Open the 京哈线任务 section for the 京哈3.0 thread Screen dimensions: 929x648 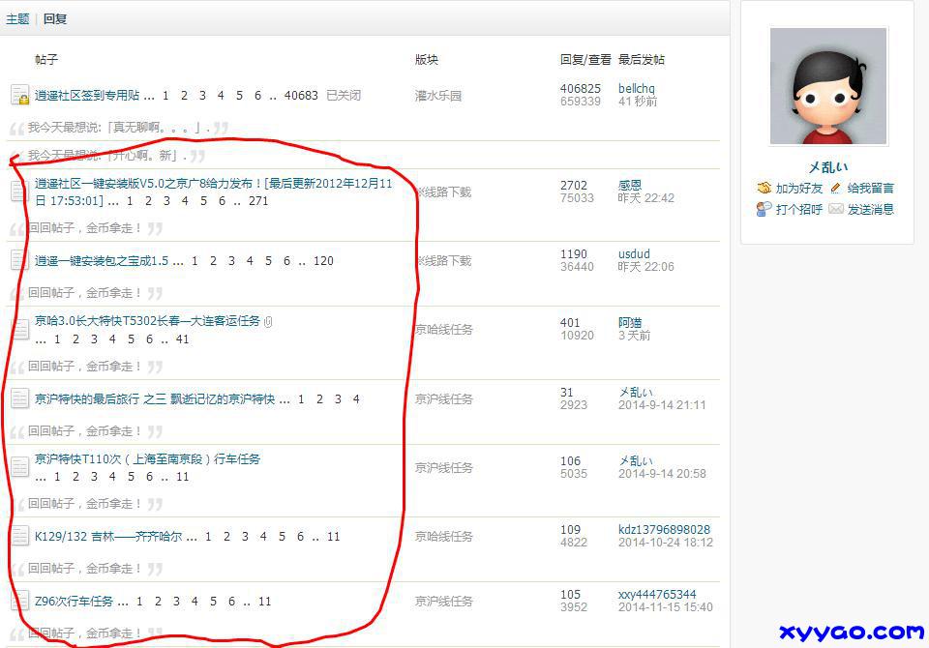[x=444, y=330]
